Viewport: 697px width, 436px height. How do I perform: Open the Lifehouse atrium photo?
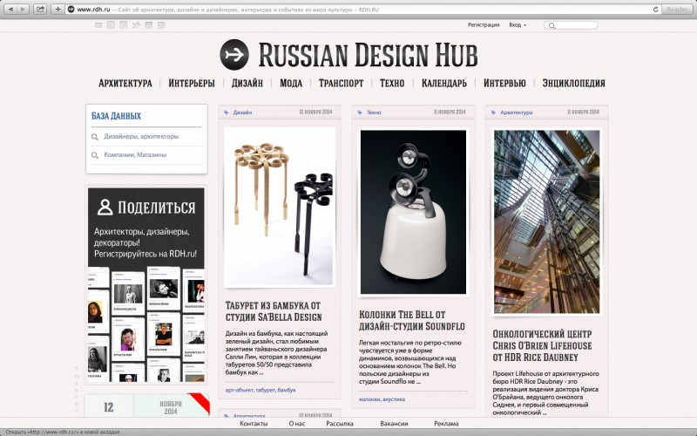(x=547, y=221)
